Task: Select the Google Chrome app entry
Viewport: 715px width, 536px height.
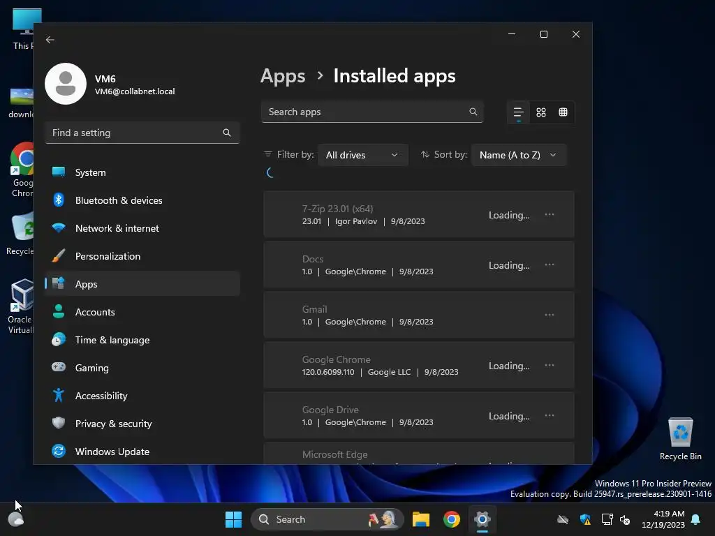Action: click(419, 366)
